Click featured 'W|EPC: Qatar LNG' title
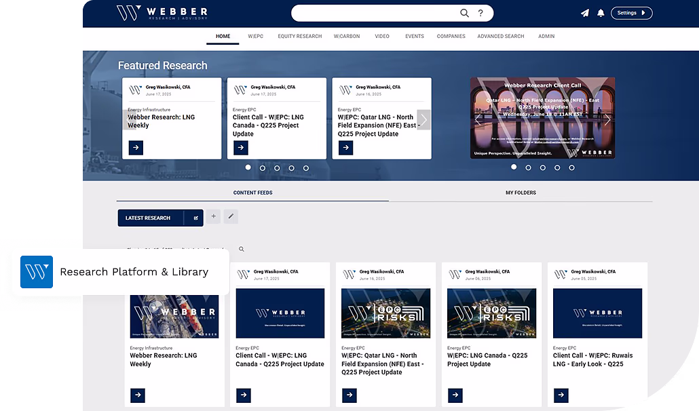The height and width of the screenshot is (411, 699). point(379,125)
